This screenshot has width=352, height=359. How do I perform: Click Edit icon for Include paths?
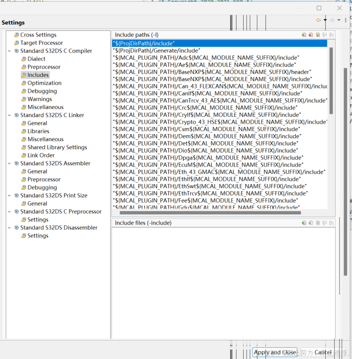tap(318, 35)
